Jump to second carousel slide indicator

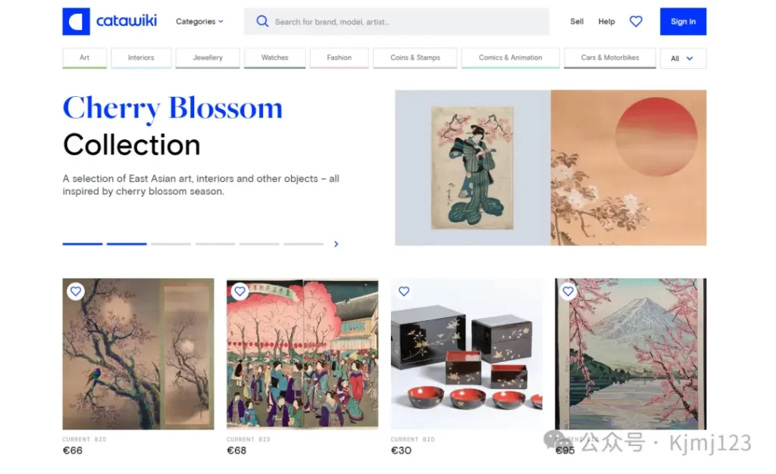pyautogui.click(x=127, y=244)
